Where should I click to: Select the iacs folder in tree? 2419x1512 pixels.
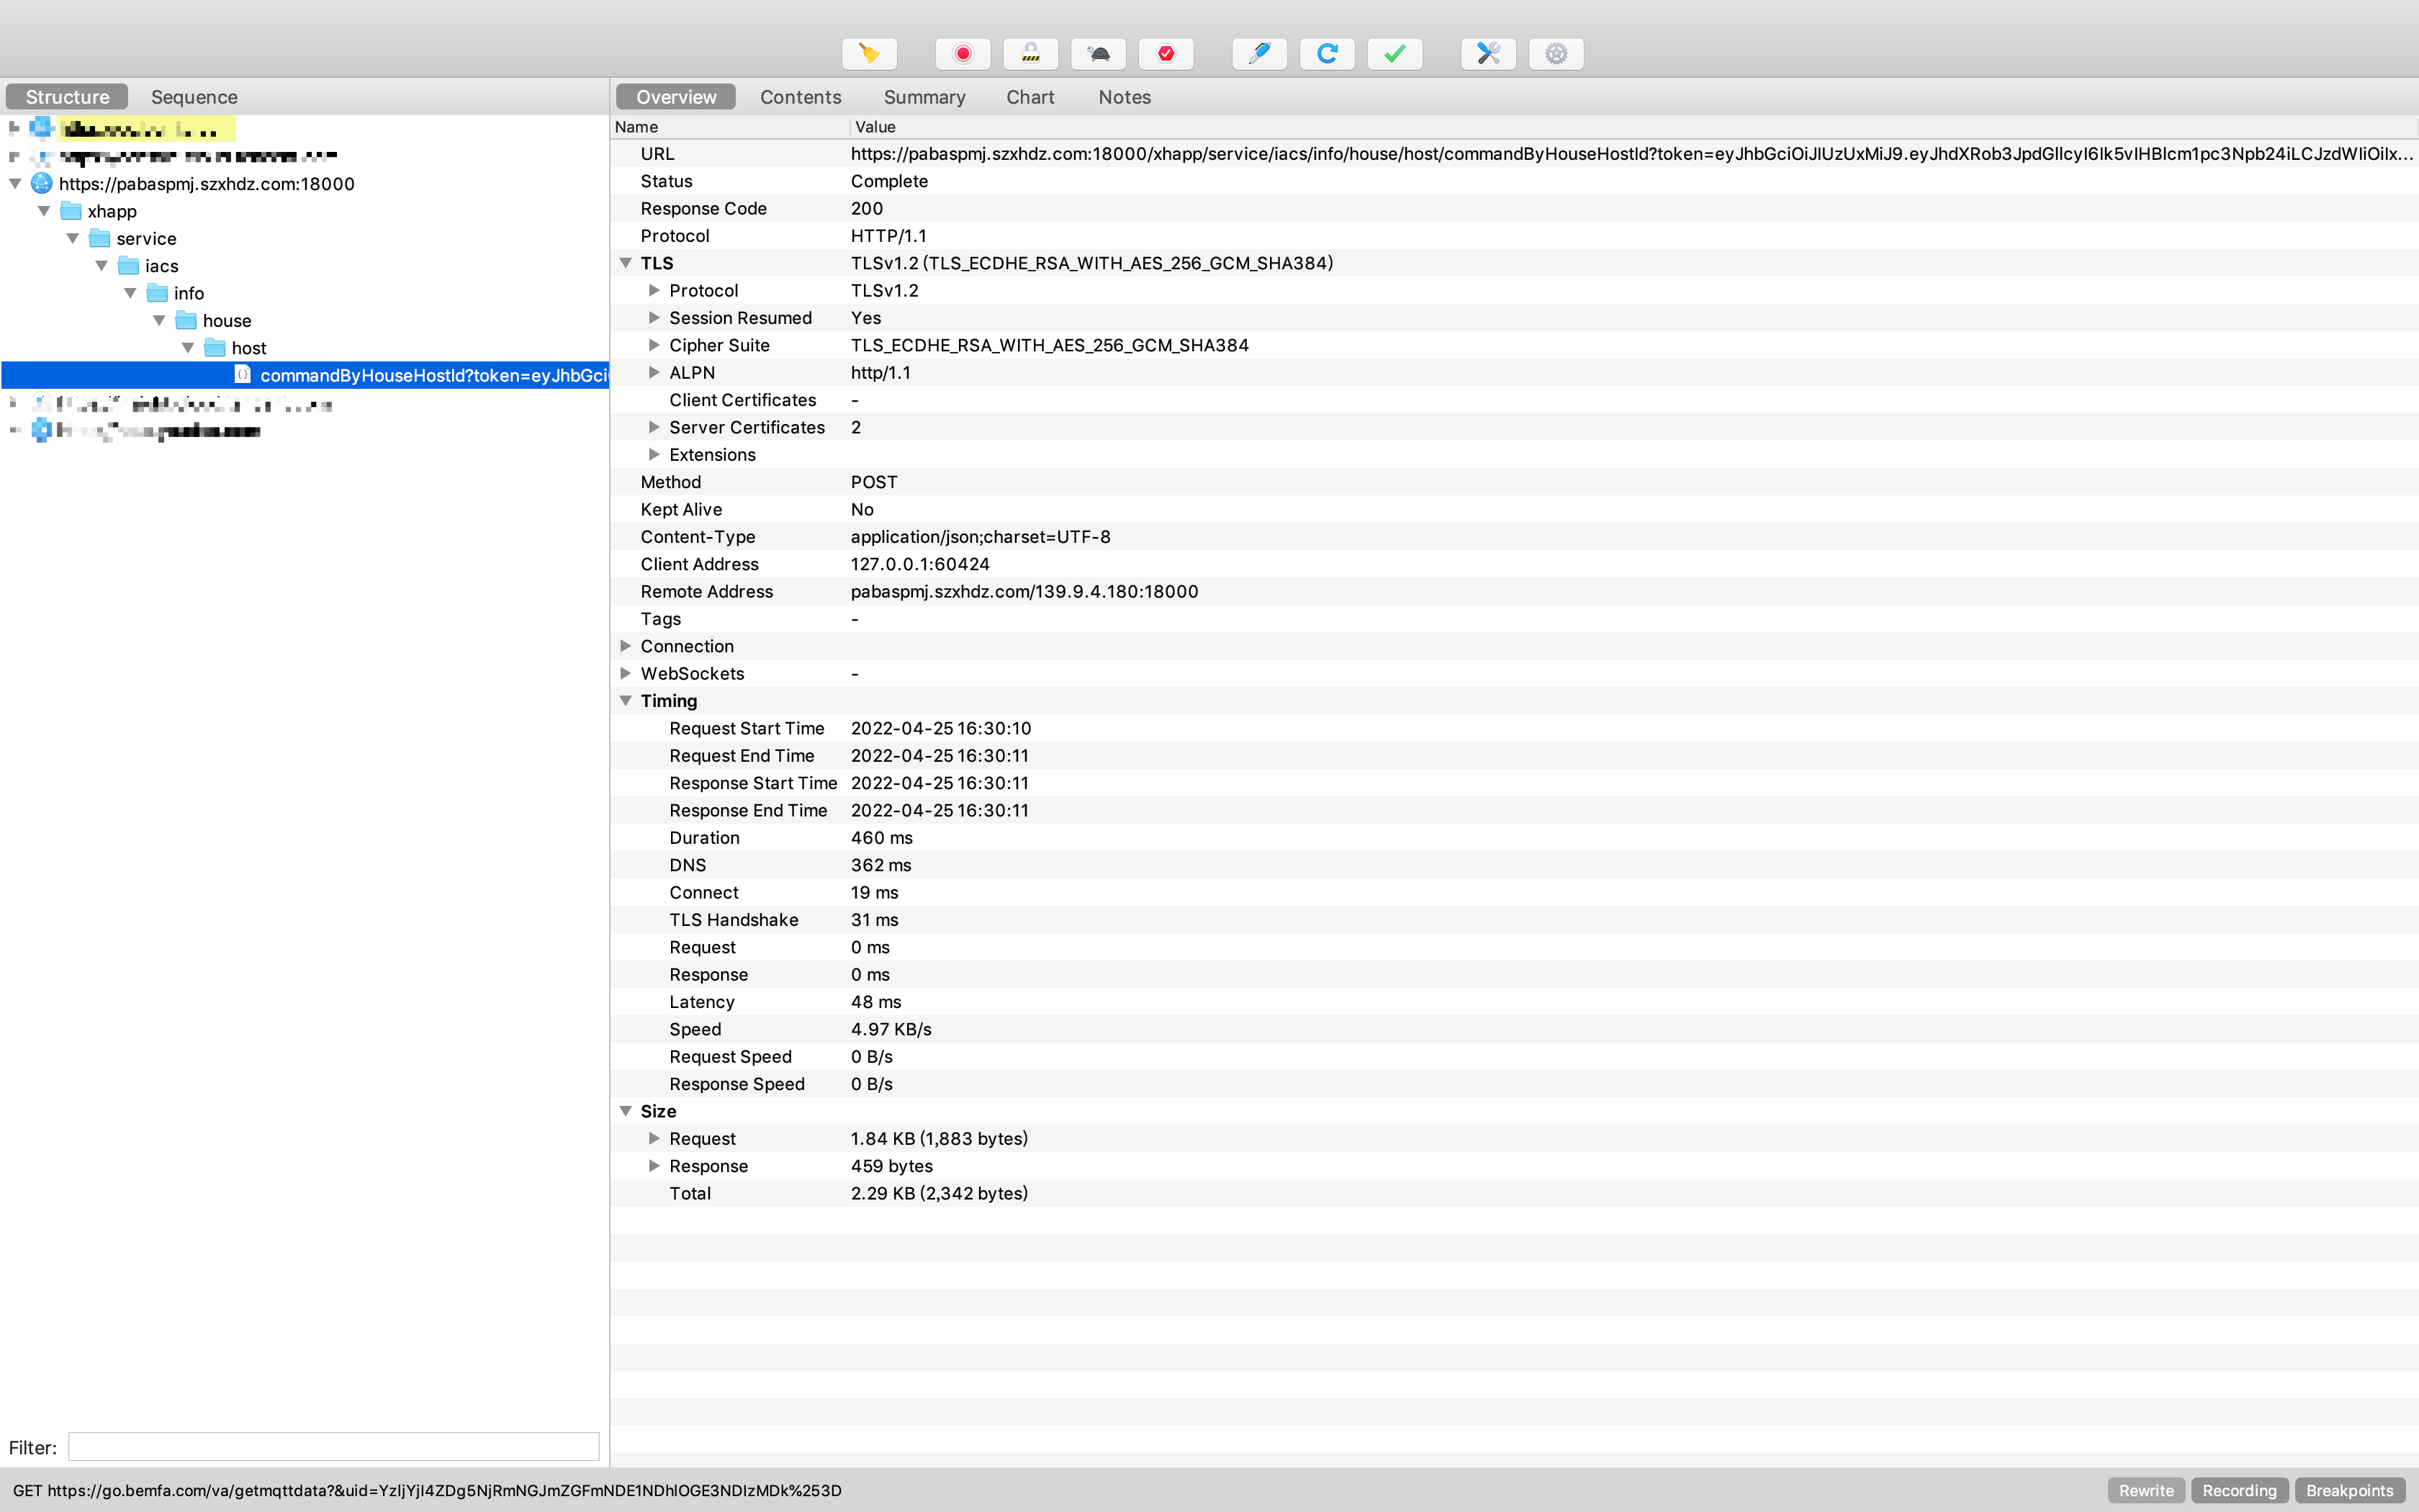pyautogui.click(x=161, y=266)
